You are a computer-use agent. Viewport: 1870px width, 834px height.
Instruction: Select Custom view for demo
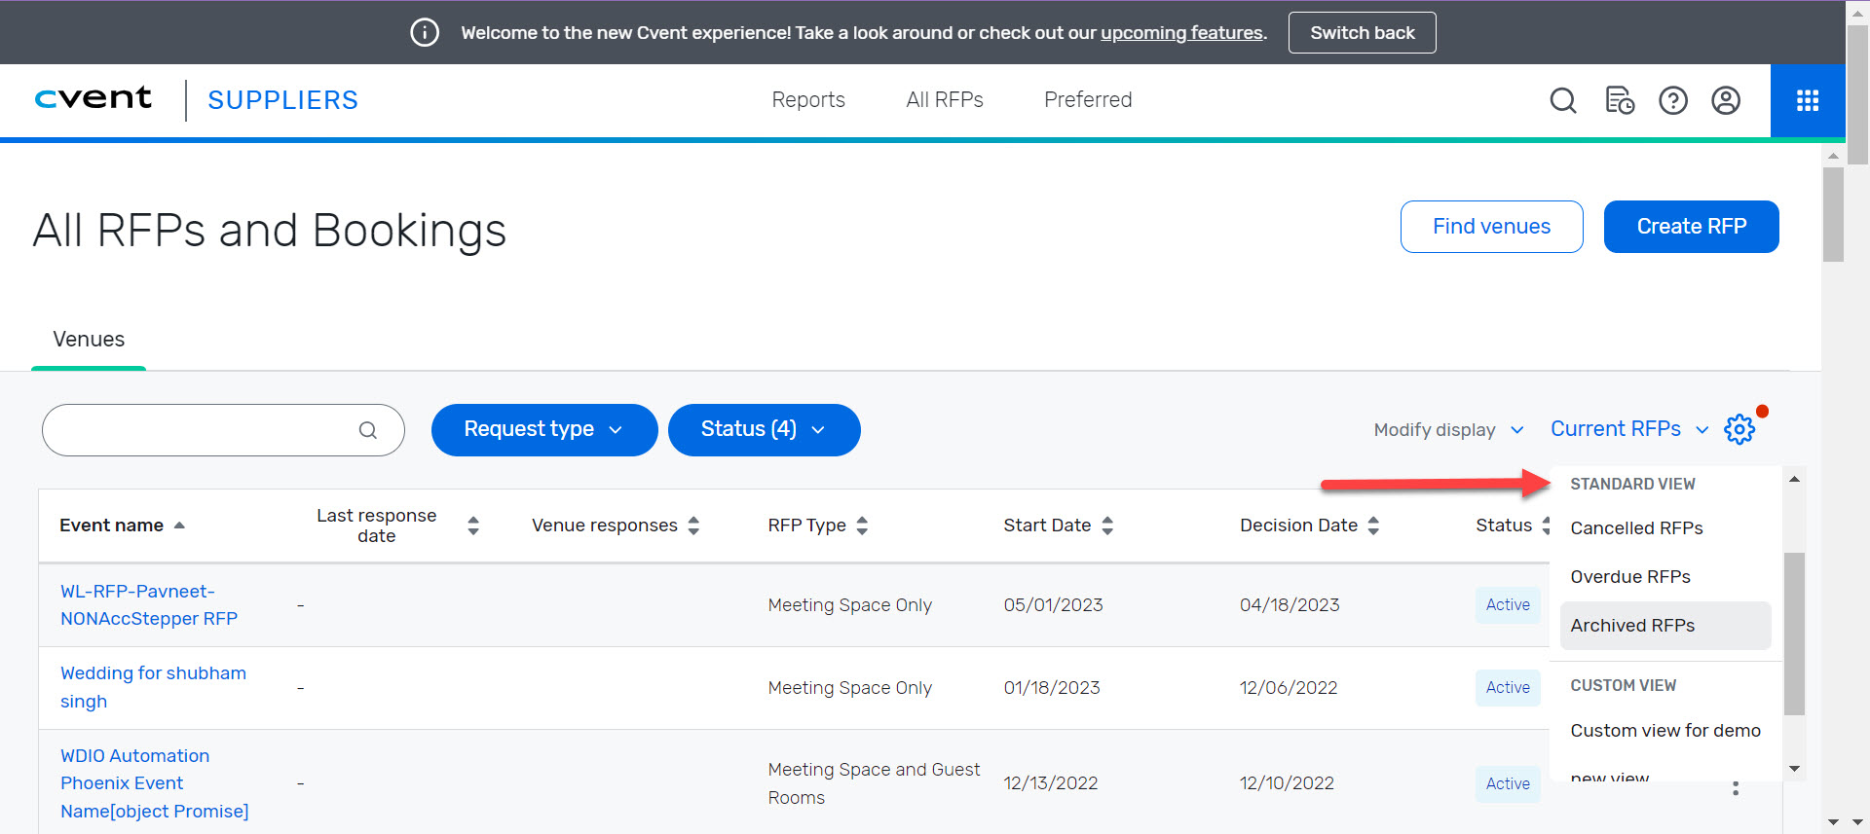(1665, 731)
